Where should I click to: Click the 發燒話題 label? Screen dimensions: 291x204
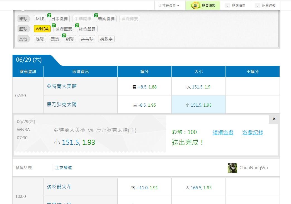click(24, 168)
